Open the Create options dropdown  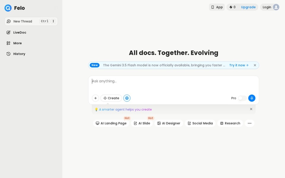(x=111, y=98)
